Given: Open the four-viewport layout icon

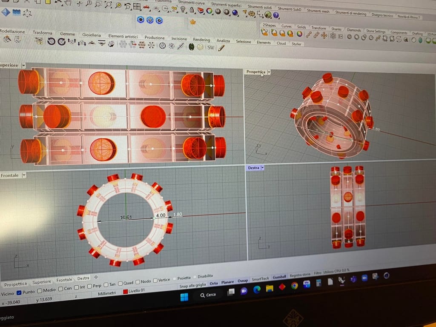Looking at the screenshot, I should click(x=137, y=6).
